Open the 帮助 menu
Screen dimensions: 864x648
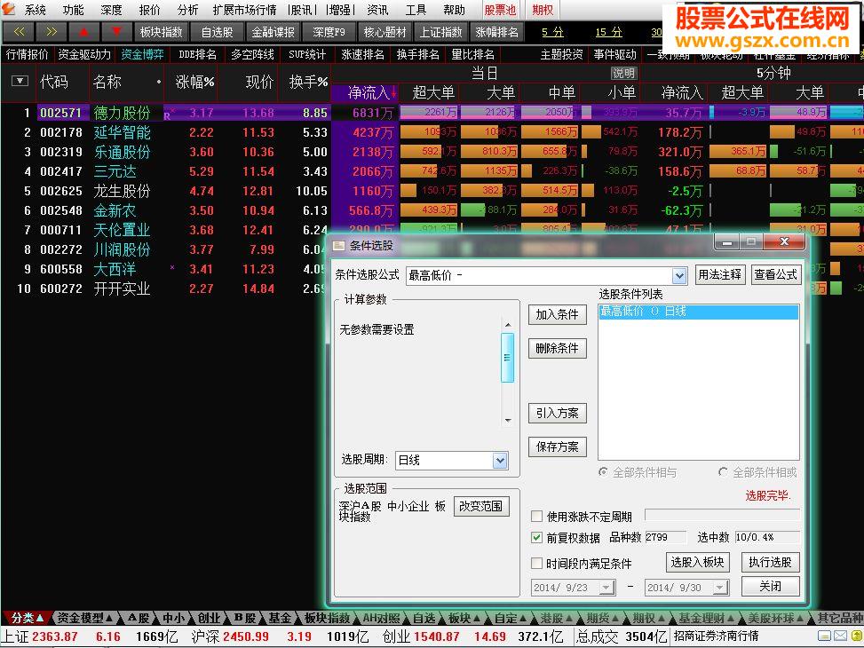[454, 10]
